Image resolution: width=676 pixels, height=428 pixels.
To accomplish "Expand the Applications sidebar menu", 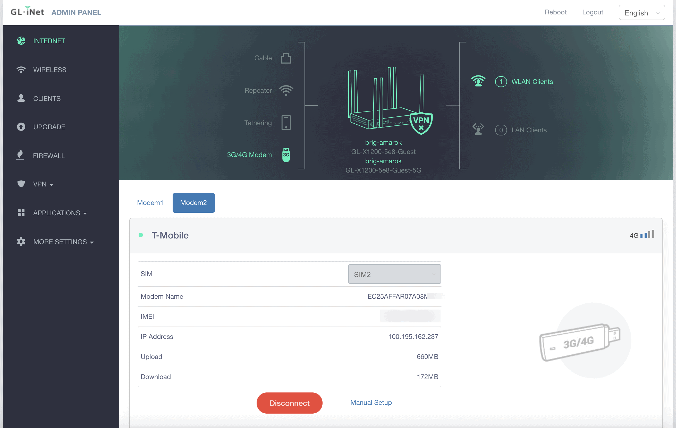I will click(x=60, y=213).
